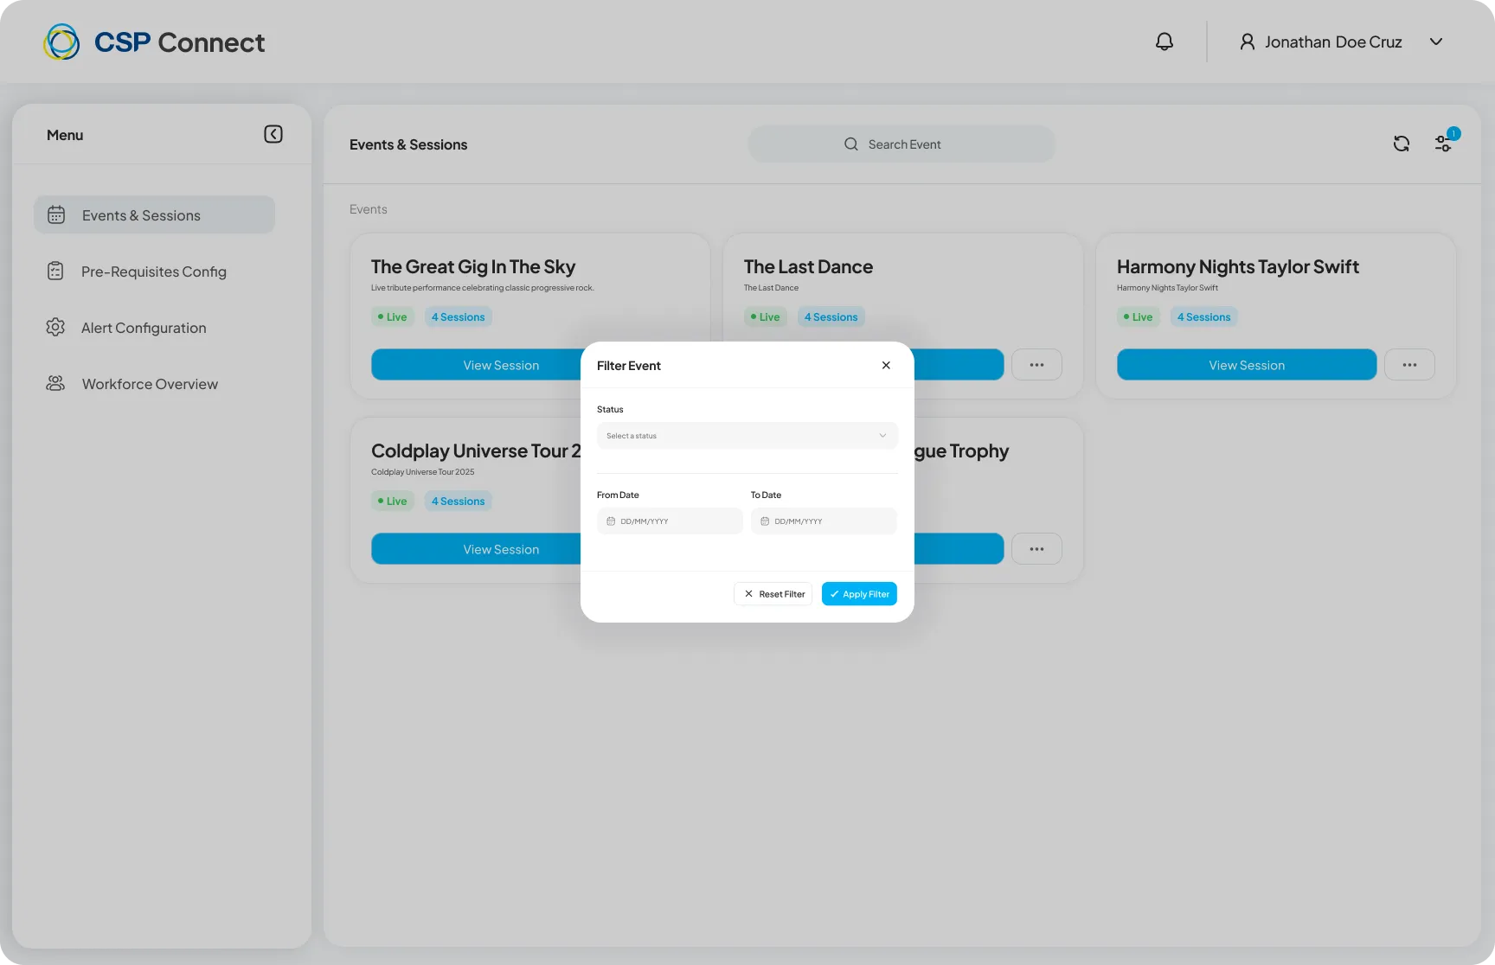The image size is (1495, 965).
Task: Open more options for Harmony Nights Taylor Swift
Action: 1409,365
